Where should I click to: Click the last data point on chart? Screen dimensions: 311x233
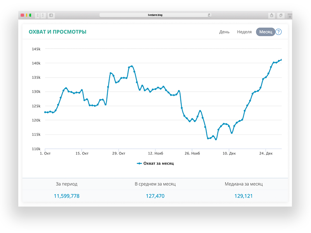[281, 60]
